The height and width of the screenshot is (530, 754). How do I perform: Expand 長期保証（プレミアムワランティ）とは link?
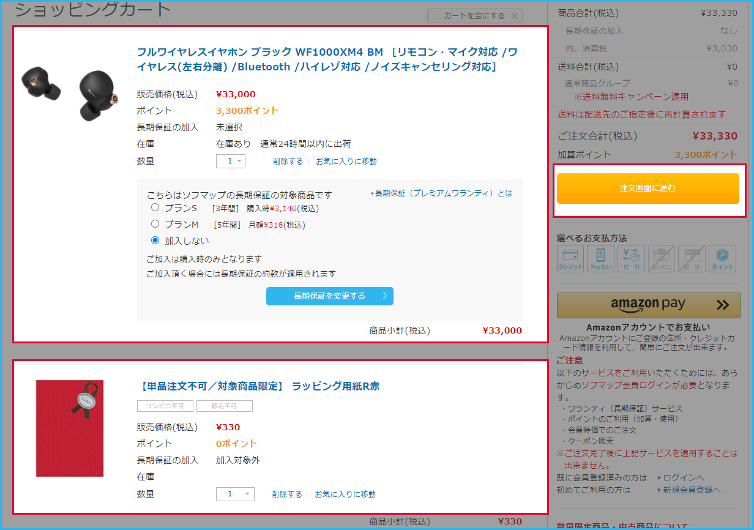pos(442,193)
